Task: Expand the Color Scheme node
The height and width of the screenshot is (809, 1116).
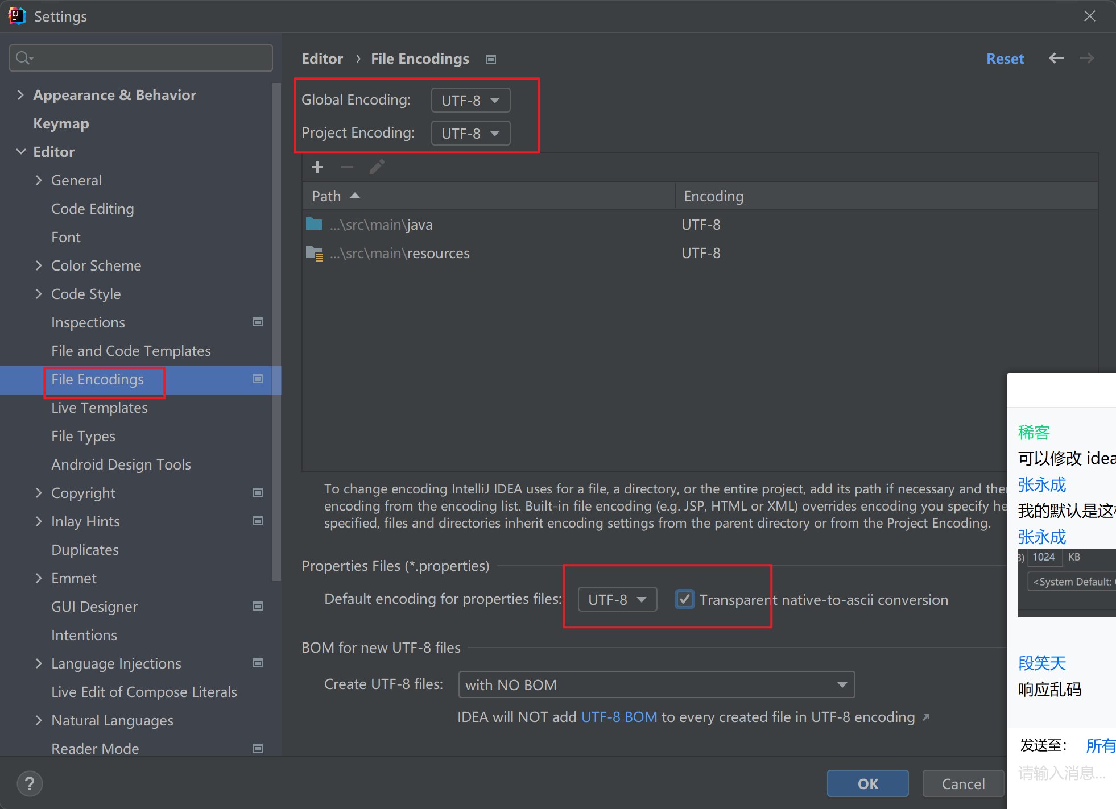Action: point(39,265)
